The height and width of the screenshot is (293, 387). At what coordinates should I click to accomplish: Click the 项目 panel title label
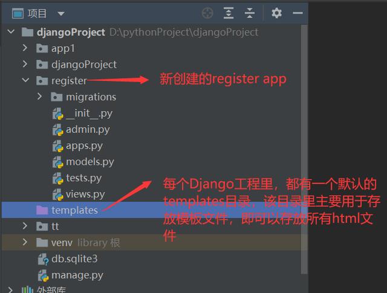tap(37, 13)
